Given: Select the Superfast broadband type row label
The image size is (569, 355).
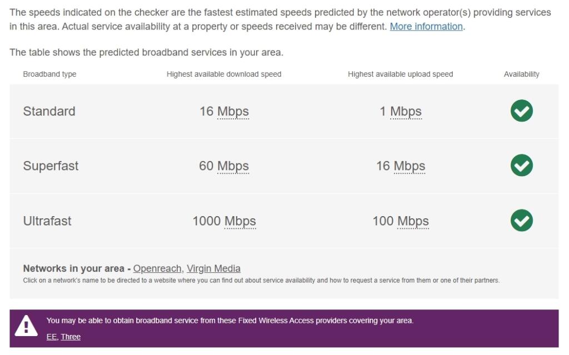Looking at the screenshot, I should [51, 166].
